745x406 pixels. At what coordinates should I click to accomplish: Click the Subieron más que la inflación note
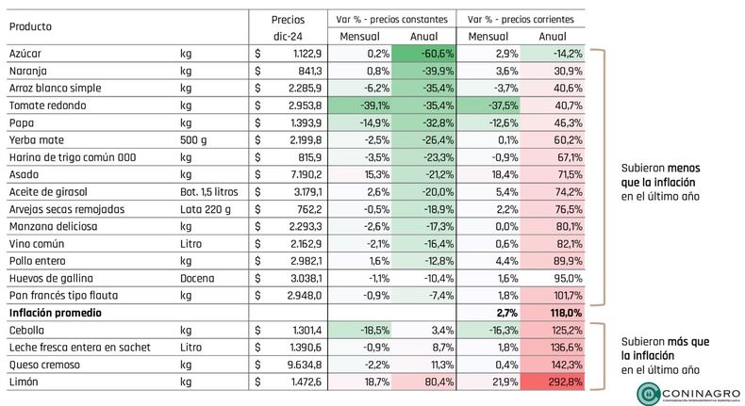[x=665, y=356]
